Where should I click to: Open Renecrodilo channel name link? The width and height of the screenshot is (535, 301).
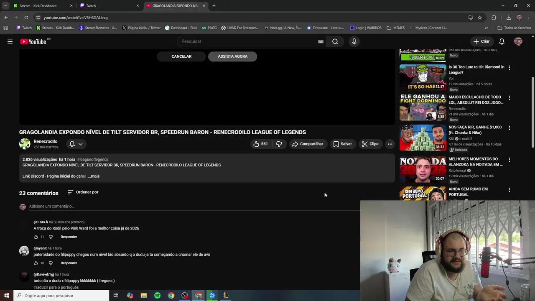point(46,142)
